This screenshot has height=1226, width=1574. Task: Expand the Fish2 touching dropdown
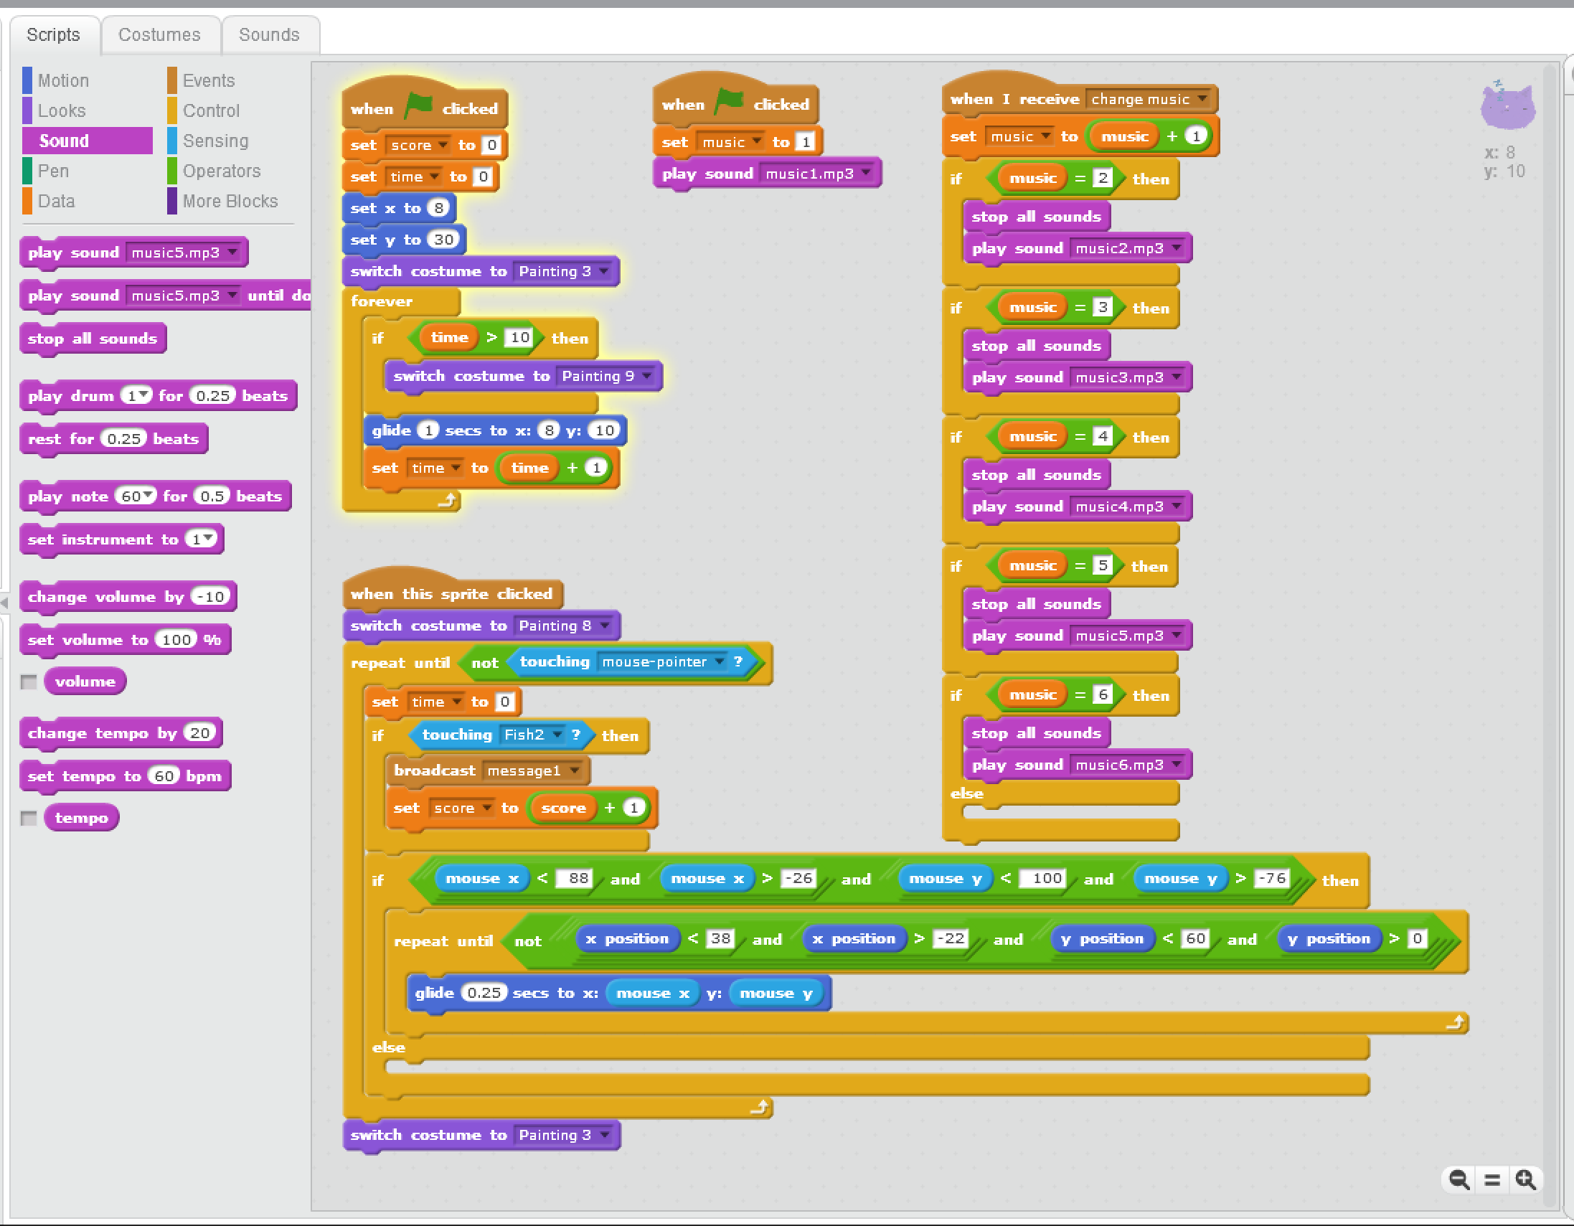point(557,734)
